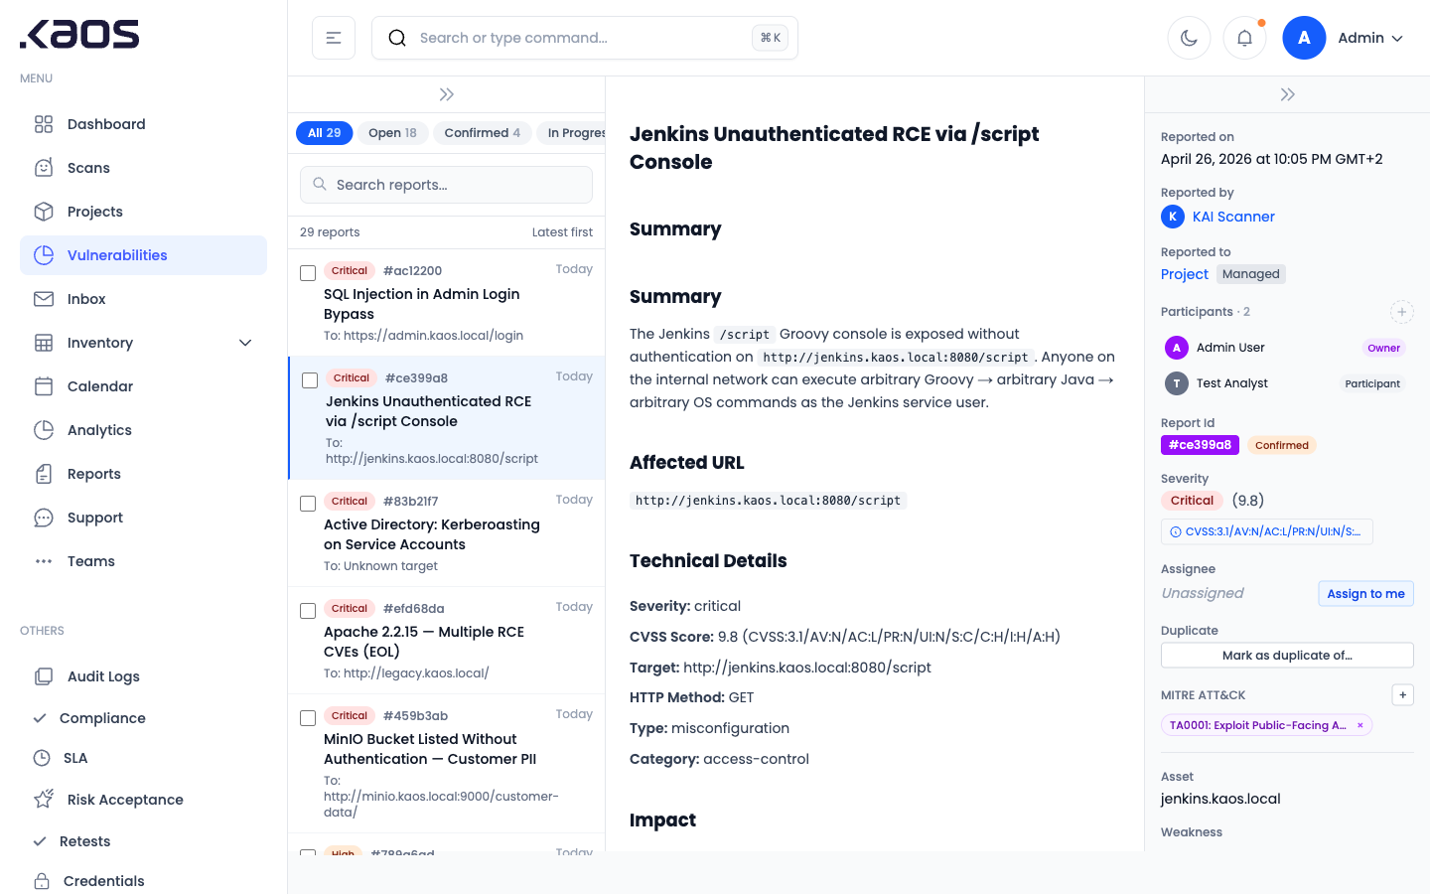
Task: Switch to the Open 18 tab
Action: [392, 133]
